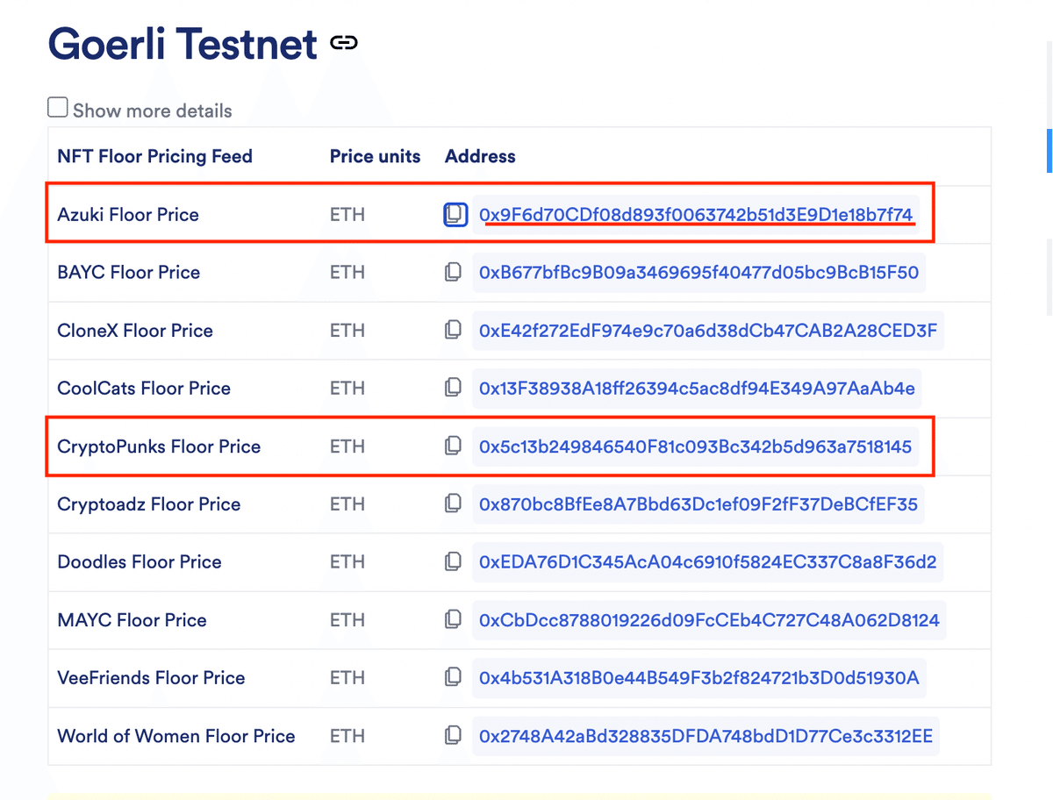Open the CryptoPunks address link 0x5c13b2

coord(695,446)
